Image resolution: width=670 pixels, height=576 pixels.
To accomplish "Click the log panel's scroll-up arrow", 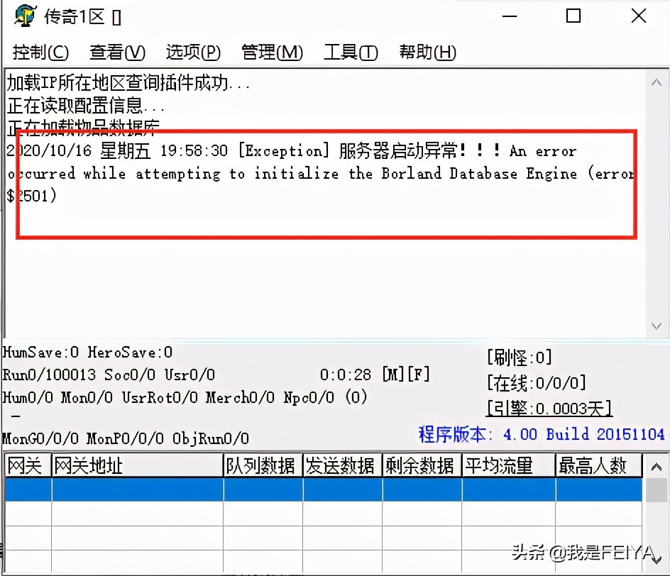I will [x=656, y=82].
